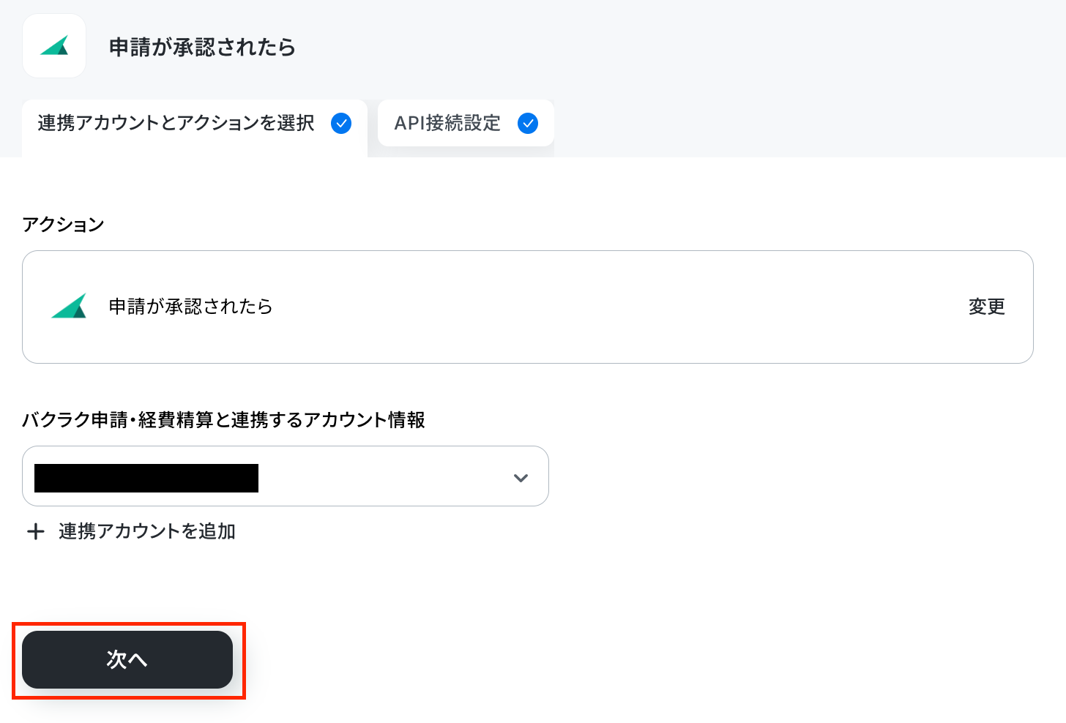1066x723 pixels.
Task: Click the Bakuraku logo in the header
Action: point(54,45)
